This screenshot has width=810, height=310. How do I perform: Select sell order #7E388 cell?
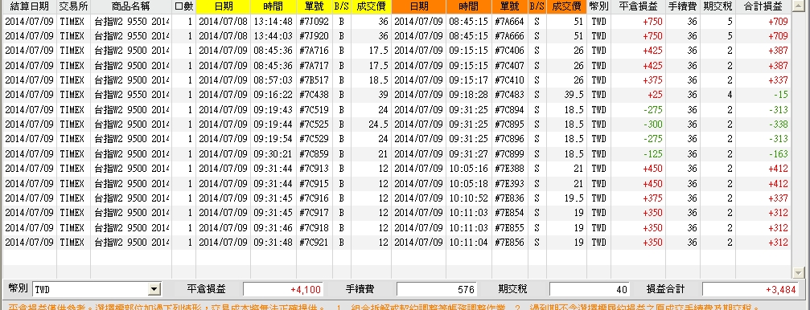click(x=509, y=169)
